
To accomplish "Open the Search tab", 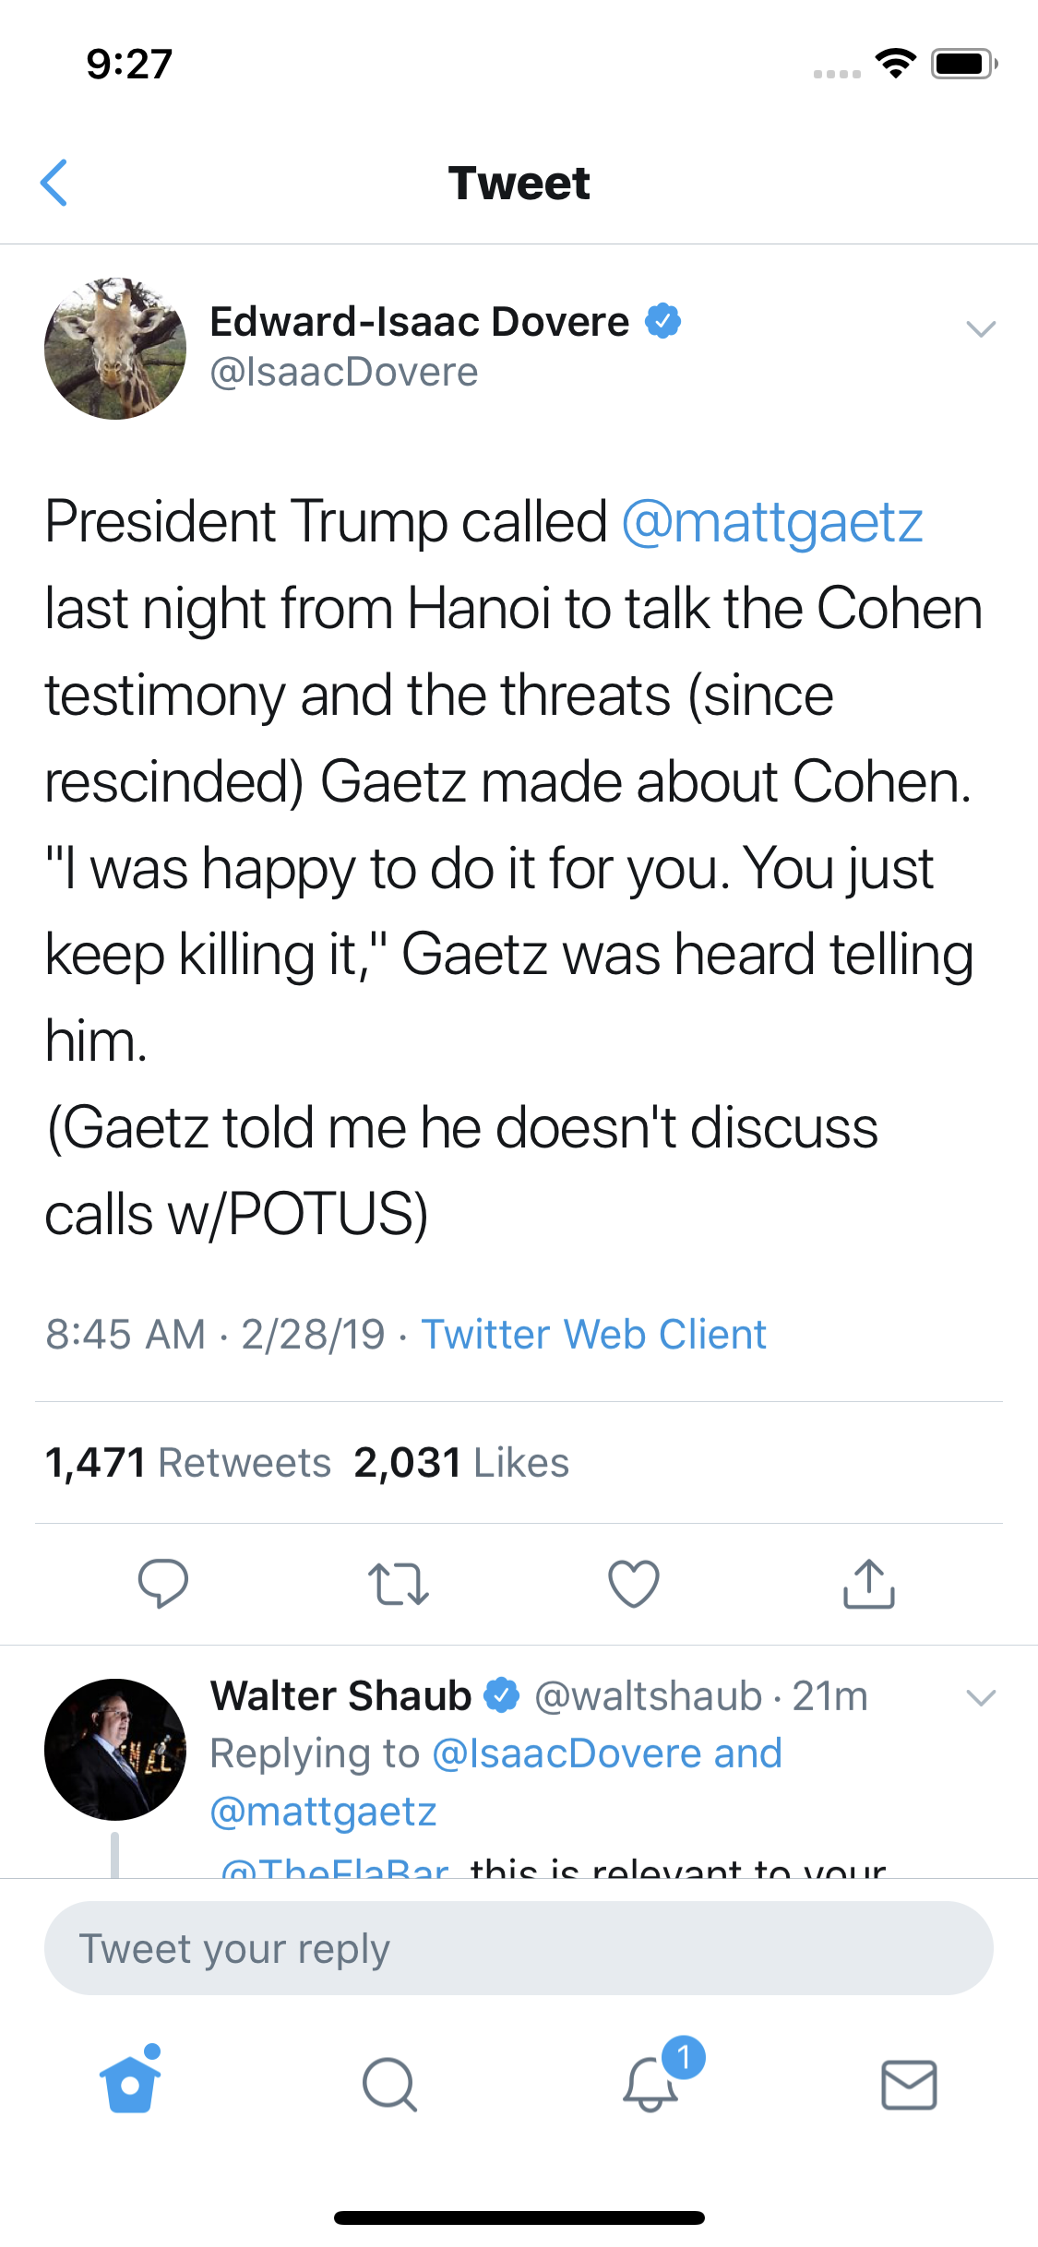I will [x=389, y=2085].
